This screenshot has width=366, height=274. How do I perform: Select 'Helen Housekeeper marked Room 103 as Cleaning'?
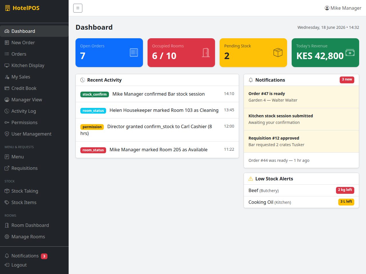(157, 110)
